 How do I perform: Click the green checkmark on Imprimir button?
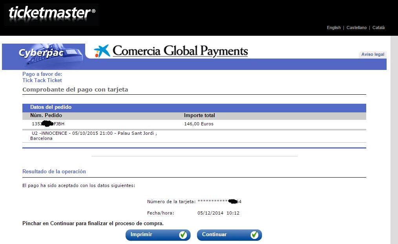(183, 235)
